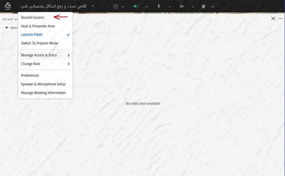Click the organization logo at top left
Viewport: 285px width, 176px height.
(x=8, y=6)
